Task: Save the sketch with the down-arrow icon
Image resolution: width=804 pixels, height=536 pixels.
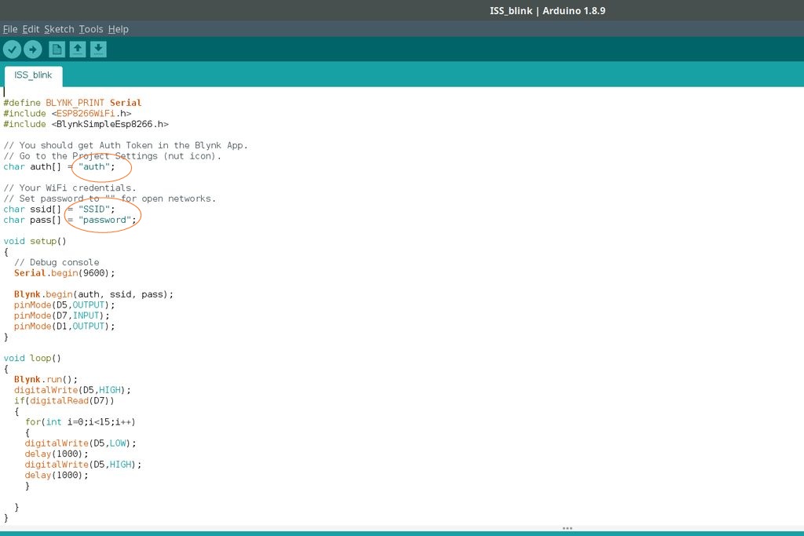Action: (98, 49)
